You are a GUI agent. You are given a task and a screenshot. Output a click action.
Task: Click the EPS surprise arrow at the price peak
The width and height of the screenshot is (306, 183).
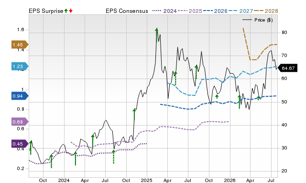pyautogui.click(x=156, y=35)
